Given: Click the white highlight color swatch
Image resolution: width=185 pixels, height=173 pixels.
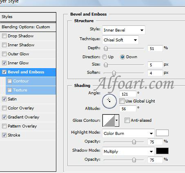Looking at the screenshot, I should [162, 133].
